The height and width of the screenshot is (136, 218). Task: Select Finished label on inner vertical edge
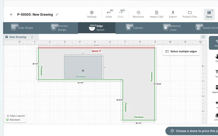point(126,107)
